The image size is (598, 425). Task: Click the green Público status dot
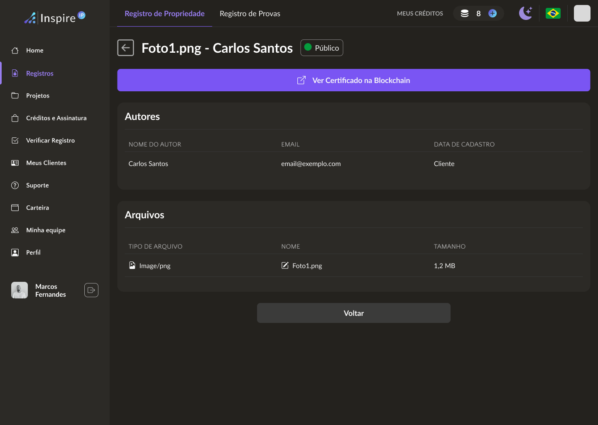(308, 47)
